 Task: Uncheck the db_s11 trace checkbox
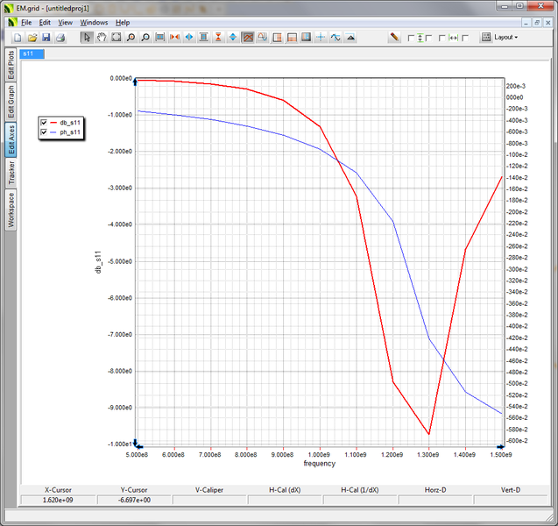[x=44, y=122]
